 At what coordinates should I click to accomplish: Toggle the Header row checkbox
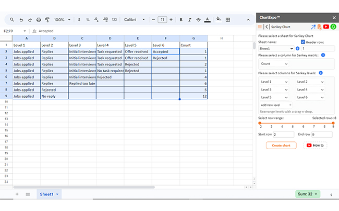click(x=303, y=42)
